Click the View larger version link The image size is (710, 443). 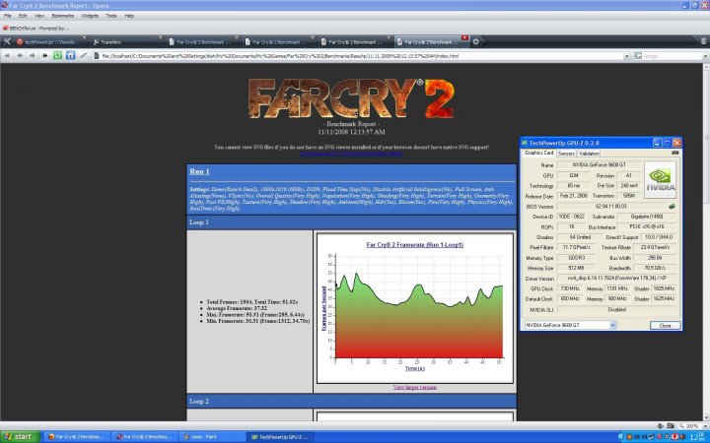click(415, 388)
